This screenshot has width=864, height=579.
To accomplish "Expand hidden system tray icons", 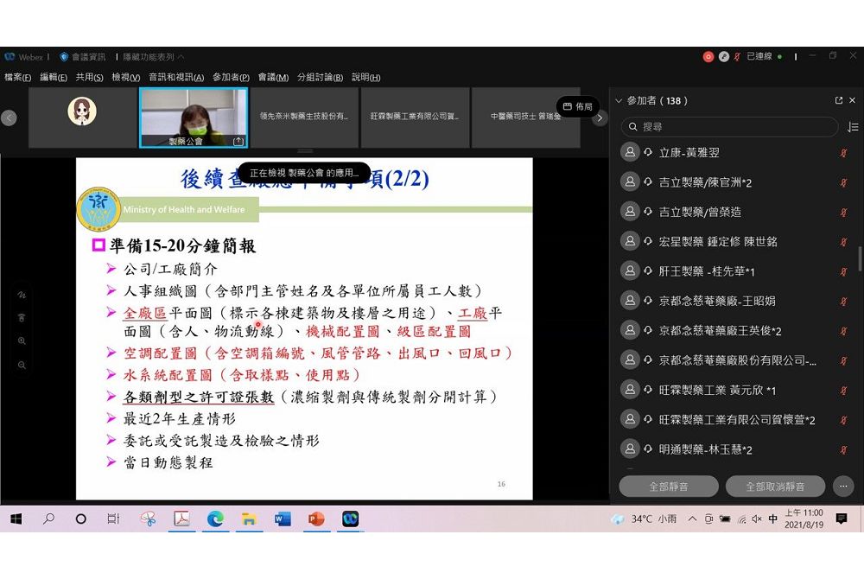I will coord(693,519).
